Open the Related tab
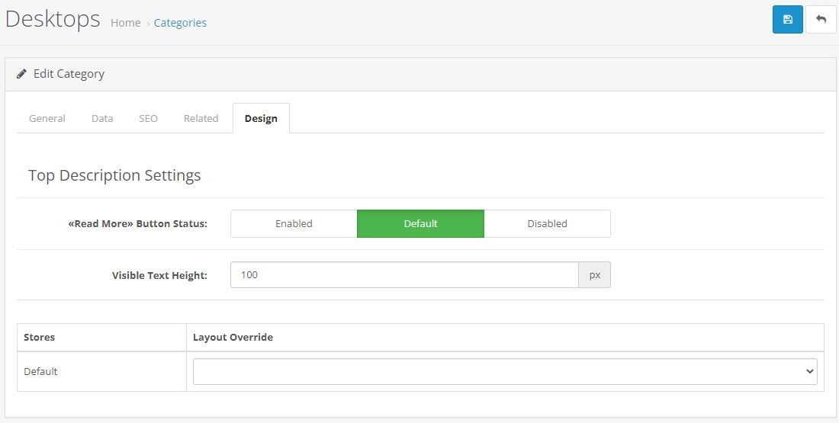This screenshot has width=839, height=423. (x=201, y=118)
